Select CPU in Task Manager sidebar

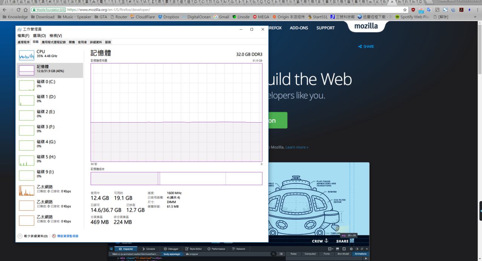point(50,55)
